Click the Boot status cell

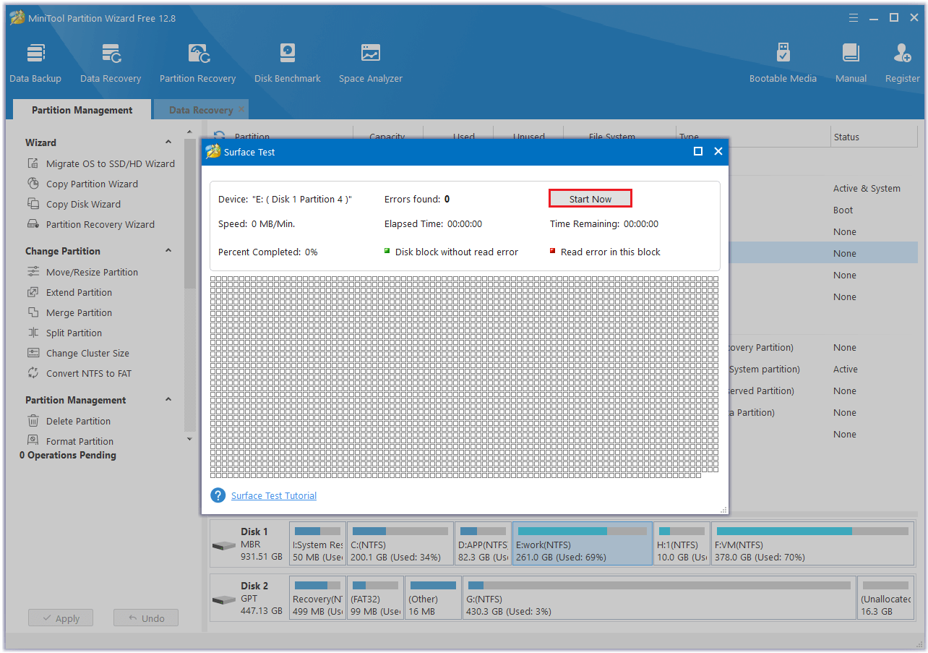tap(843, 210)
